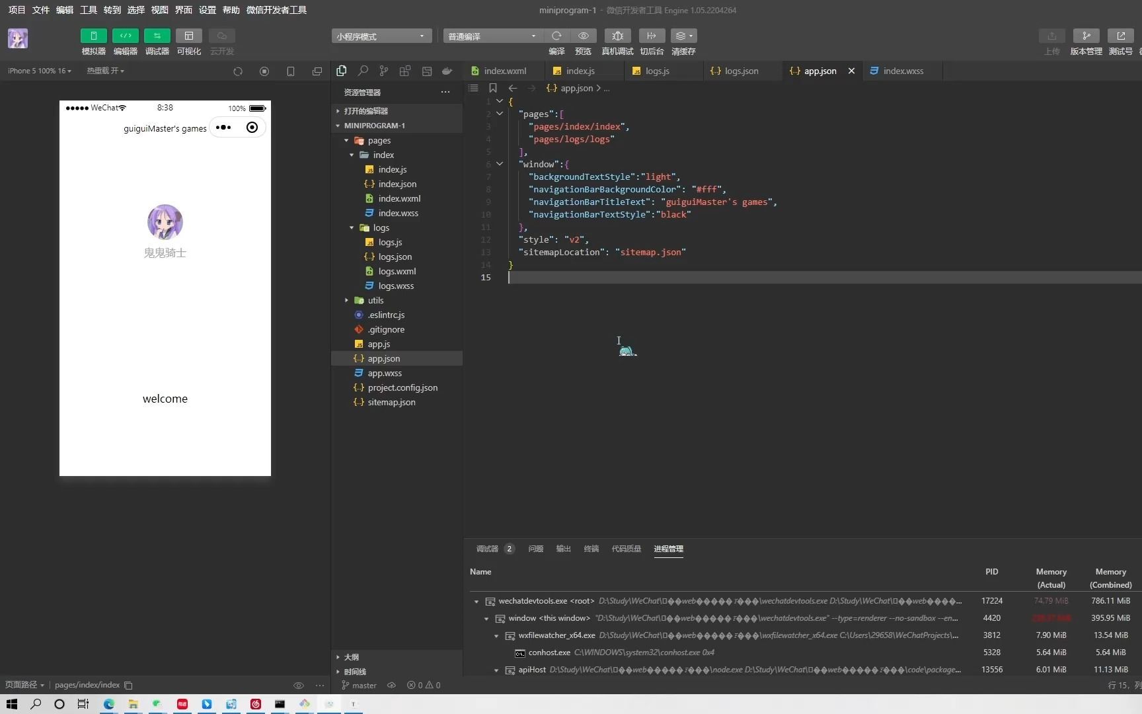Image resolution: width=1142 pixels, height=714 pixels.
Task: Click the simulator capsule close circle
Action: coord(252,128)
